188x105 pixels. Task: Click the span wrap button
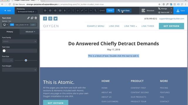point(102,10)
